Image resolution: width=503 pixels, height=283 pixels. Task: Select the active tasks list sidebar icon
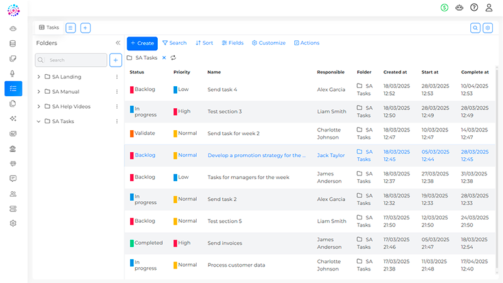pos(13,89)
